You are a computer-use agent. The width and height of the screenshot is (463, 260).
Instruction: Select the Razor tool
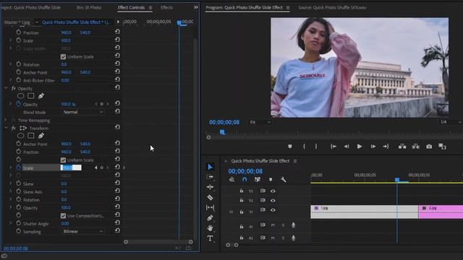pyautogui.click(x=210, y=197)
